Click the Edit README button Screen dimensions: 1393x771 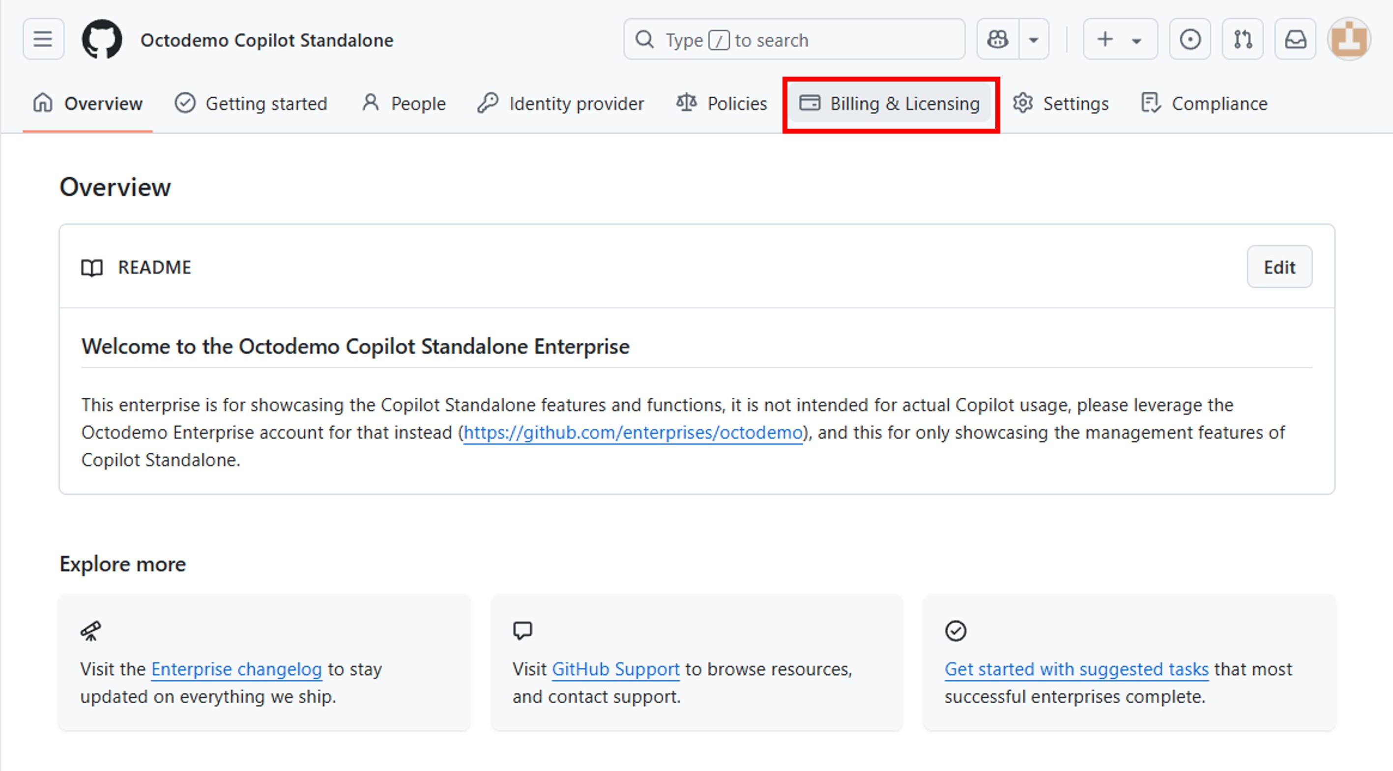[x=1279, y=267]
